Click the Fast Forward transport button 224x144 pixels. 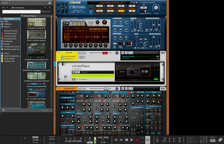[x=121, y=140]
